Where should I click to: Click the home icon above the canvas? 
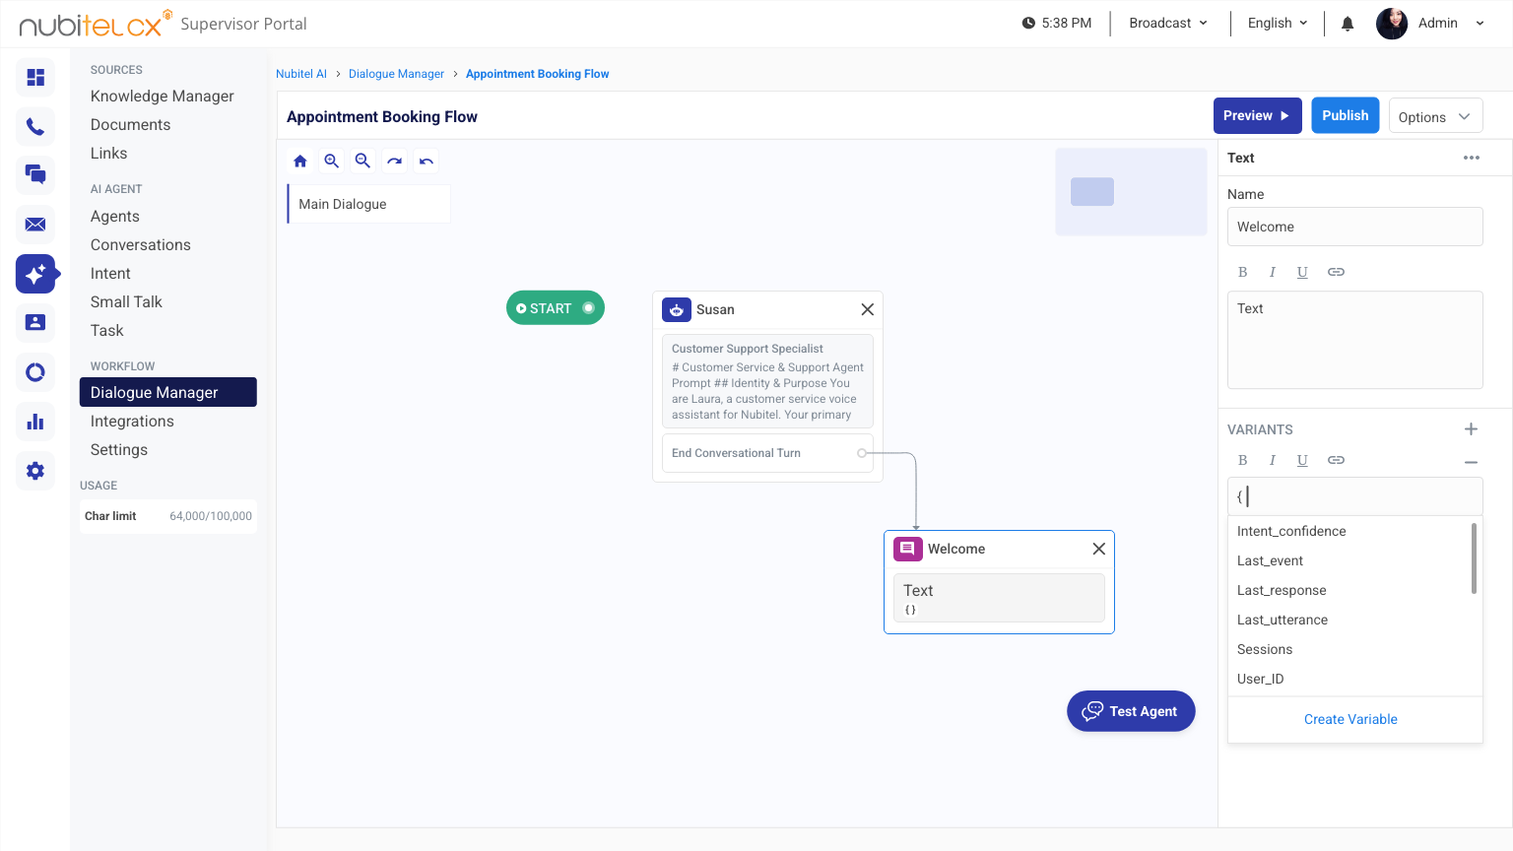coord(299,161)
